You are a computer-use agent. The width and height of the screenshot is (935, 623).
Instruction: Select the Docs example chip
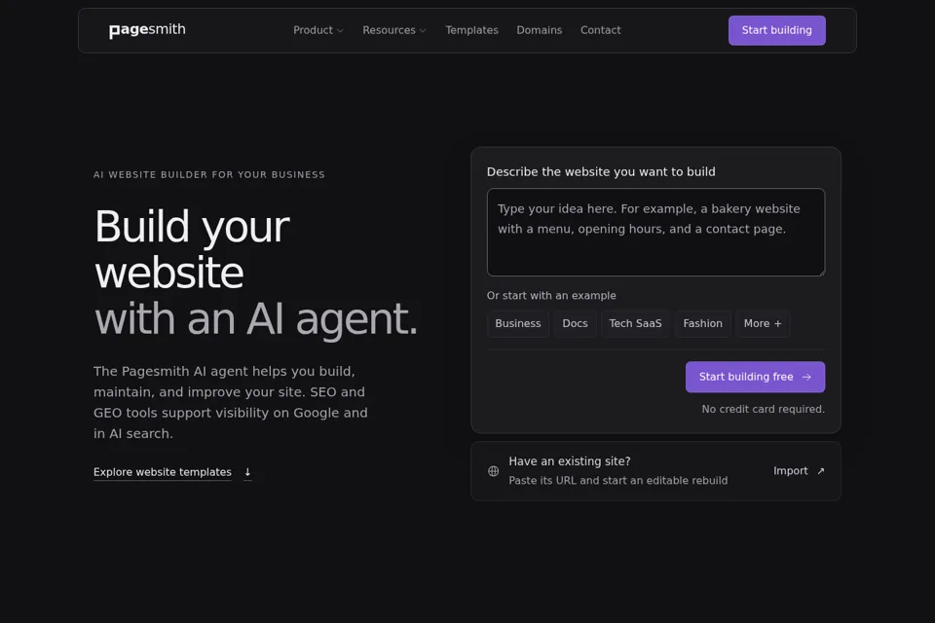pos(575,324)
